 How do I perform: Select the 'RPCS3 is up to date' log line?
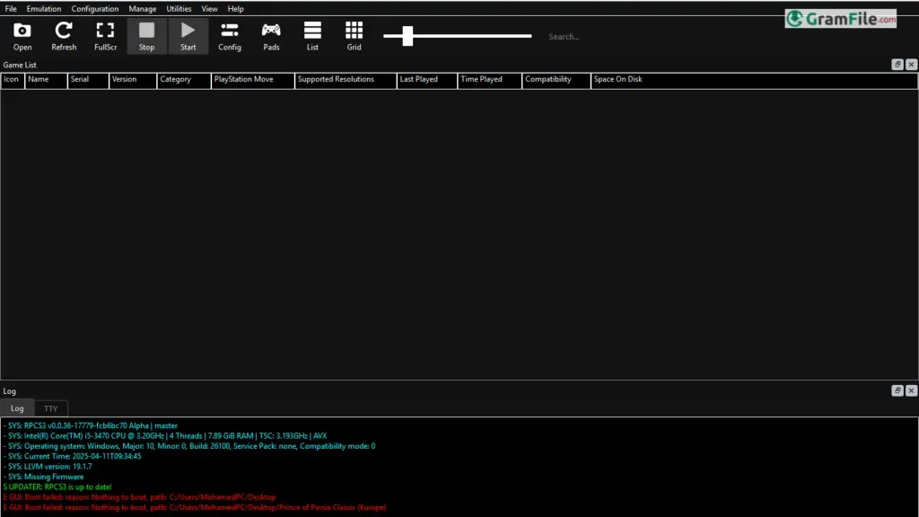click(x=57, y=486)
